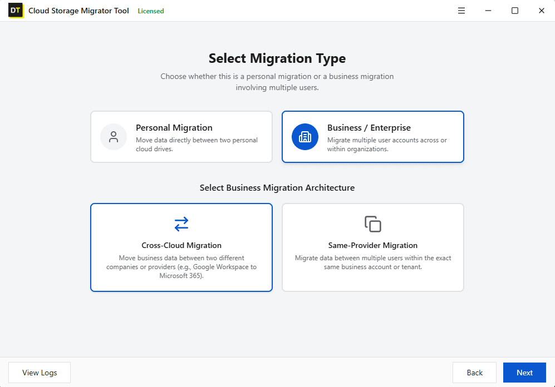Click the 'Move business data between two different' description
Viewport: 555px width, 387px height.
[x=181, y=267]
